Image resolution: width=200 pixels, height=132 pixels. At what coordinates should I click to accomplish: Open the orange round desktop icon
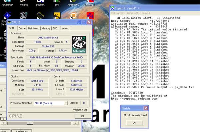73,16
